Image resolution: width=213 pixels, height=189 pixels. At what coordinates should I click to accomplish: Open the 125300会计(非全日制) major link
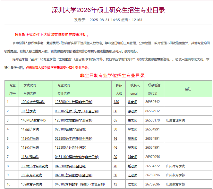pos(71,147)
